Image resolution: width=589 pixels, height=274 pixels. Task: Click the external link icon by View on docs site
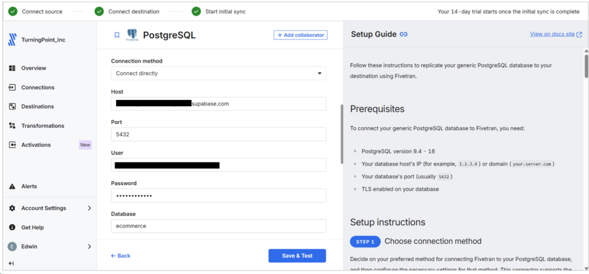pyautogui.click(x=579, y=34)
